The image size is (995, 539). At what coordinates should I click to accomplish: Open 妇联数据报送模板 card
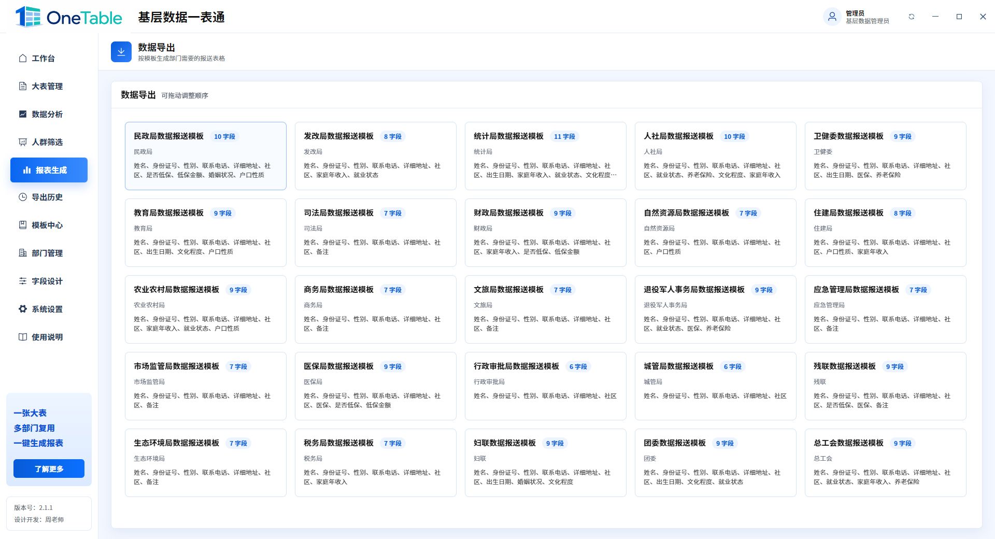[x=546, y=463]
